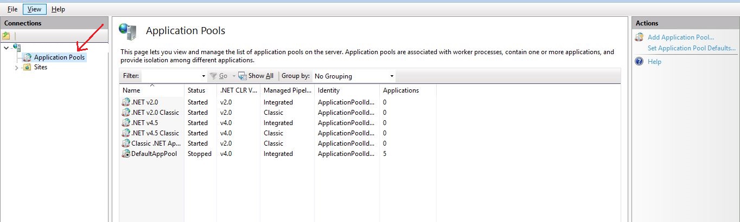The image size is (740, 222).
Task: Select the .NET v2.0 Classic row
Action: (x=155, y=113)
